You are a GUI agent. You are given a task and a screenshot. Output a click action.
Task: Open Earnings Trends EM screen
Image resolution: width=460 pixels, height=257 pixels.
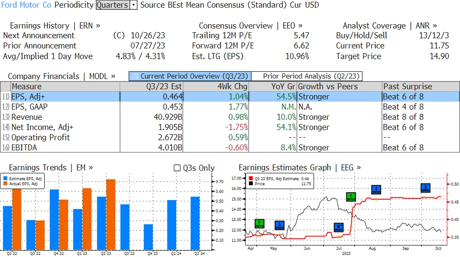(51, 168)
